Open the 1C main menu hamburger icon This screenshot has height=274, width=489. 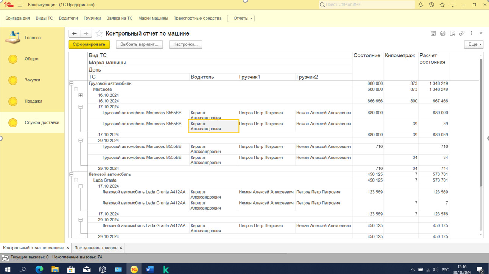20,5
